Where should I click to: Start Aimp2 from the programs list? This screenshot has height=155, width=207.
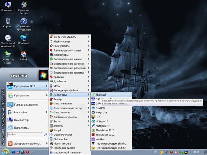pyautogui.click(x=57, y=130)
